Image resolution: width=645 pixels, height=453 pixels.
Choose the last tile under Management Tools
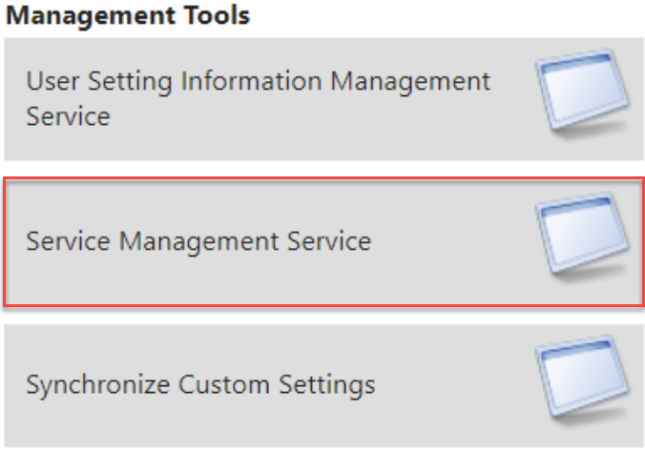click(x=323, y=385)
